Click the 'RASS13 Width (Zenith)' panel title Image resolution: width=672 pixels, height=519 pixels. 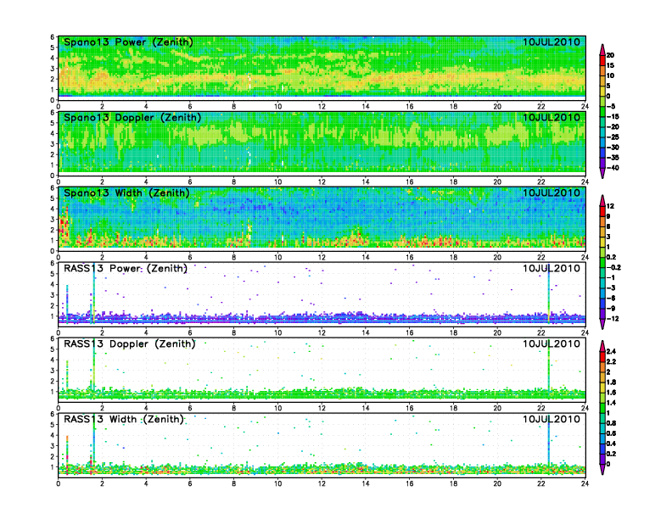124,419
